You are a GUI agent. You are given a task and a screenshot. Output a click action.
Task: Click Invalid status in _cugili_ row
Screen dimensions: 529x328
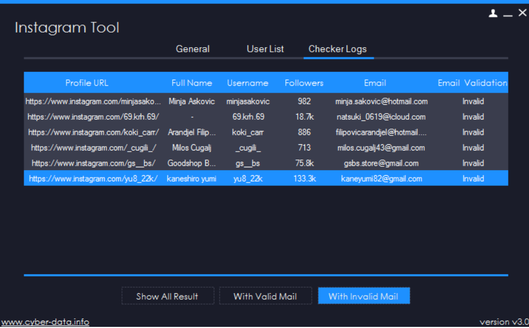[473, 148]
